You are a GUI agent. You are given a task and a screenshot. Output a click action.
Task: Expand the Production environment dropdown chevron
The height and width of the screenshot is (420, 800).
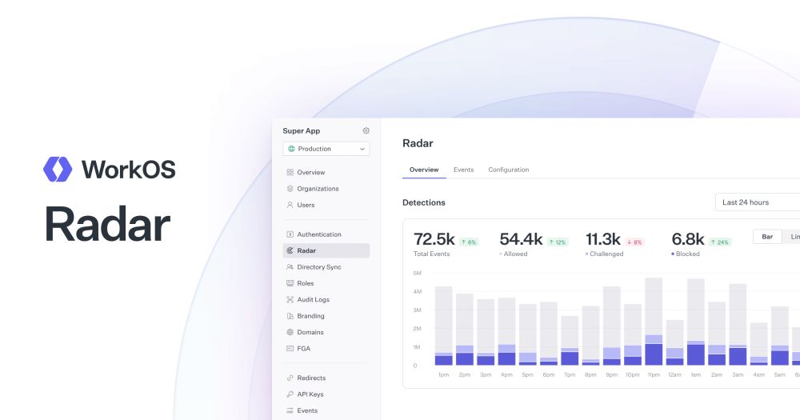pyautogui.click(x=362, y=149)
